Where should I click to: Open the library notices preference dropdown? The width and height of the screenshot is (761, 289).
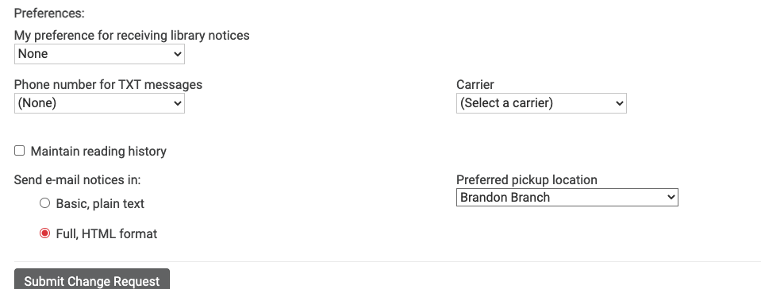click(99, 54)
